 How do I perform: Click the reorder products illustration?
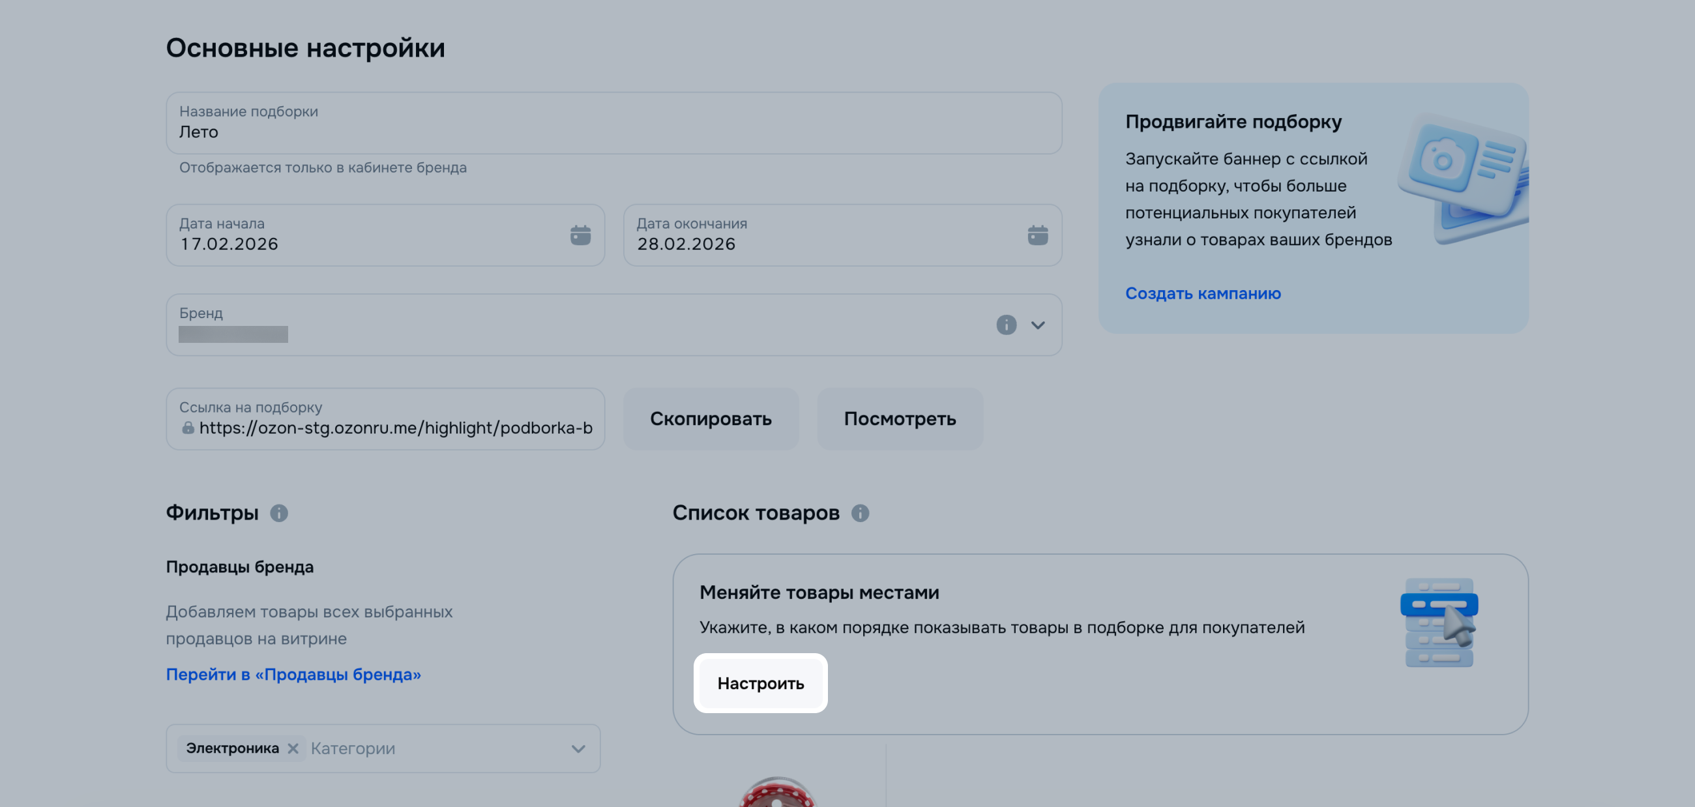click(1438, 622)
